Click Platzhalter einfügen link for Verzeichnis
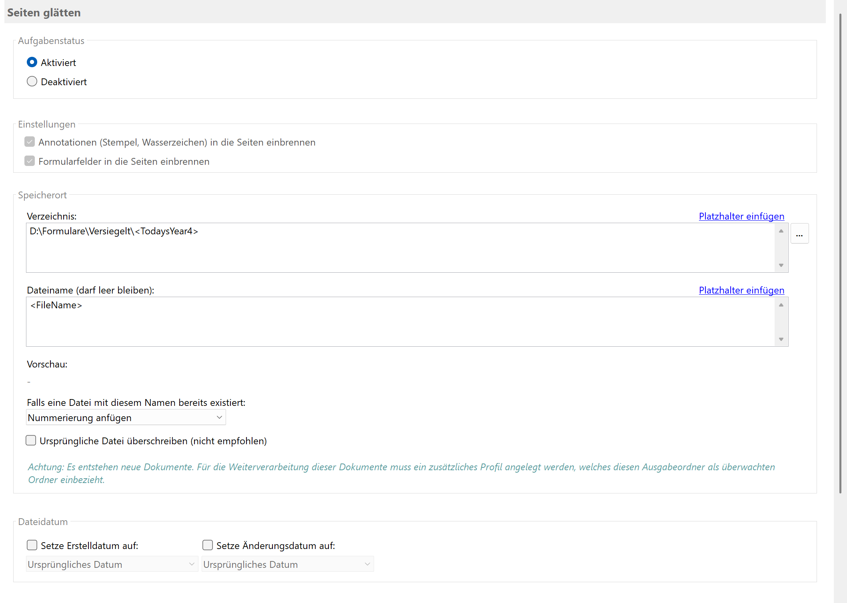This screenshot has height=603, width=847. pyautogui.click(x=741, y=216)
